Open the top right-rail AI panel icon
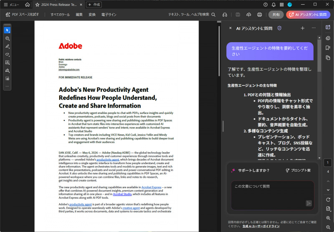 tap(328, 27)
